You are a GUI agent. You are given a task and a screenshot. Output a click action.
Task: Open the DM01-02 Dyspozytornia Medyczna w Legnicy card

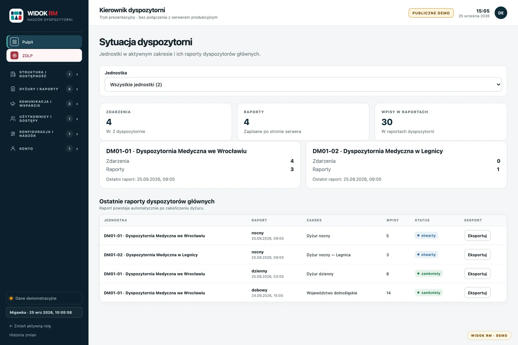coord(406,165)
